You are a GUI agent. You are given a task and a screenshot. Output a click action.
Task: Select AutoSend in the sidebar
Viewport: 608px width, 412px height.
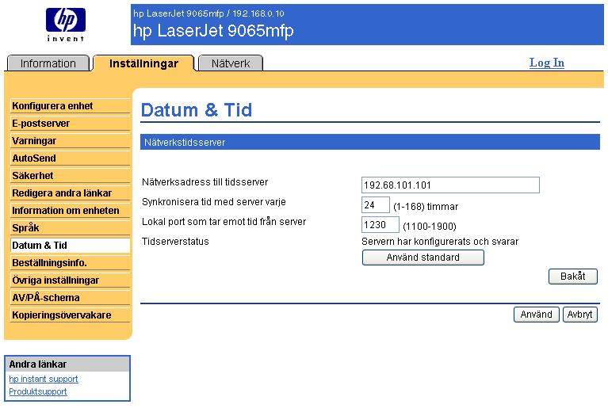tap(71, 158)
